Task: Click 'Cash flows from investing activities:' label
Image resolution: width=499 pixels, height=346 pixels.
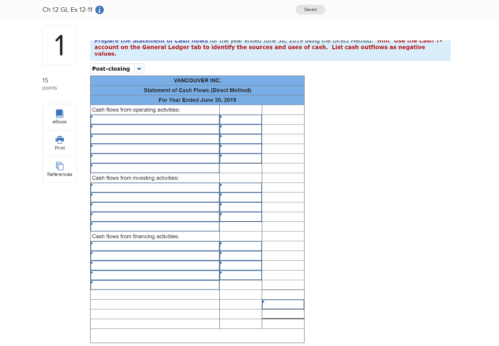Action: (x=135, y=178)
